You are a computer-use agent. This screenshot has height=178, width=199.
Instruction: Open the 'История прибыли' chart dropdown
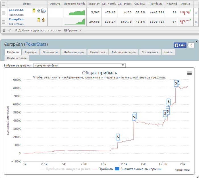79,65
